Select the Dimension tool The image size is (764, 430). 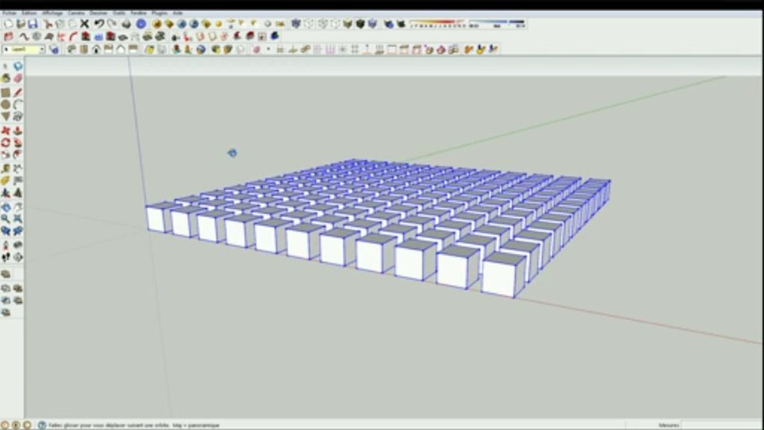pyautogui.click(x=18, y=169)
